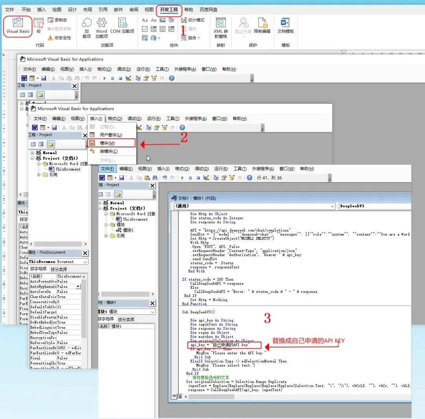Toggle 设计模式 design mode
Image resolution: width=425 pixels, height=419 pixels.
[193, 20]
